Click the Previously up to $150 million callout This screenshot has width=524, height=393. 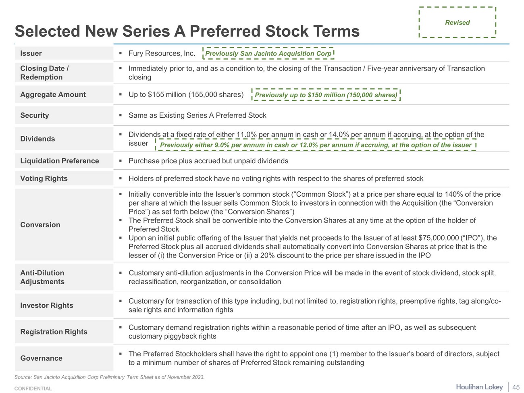[326, 95]
